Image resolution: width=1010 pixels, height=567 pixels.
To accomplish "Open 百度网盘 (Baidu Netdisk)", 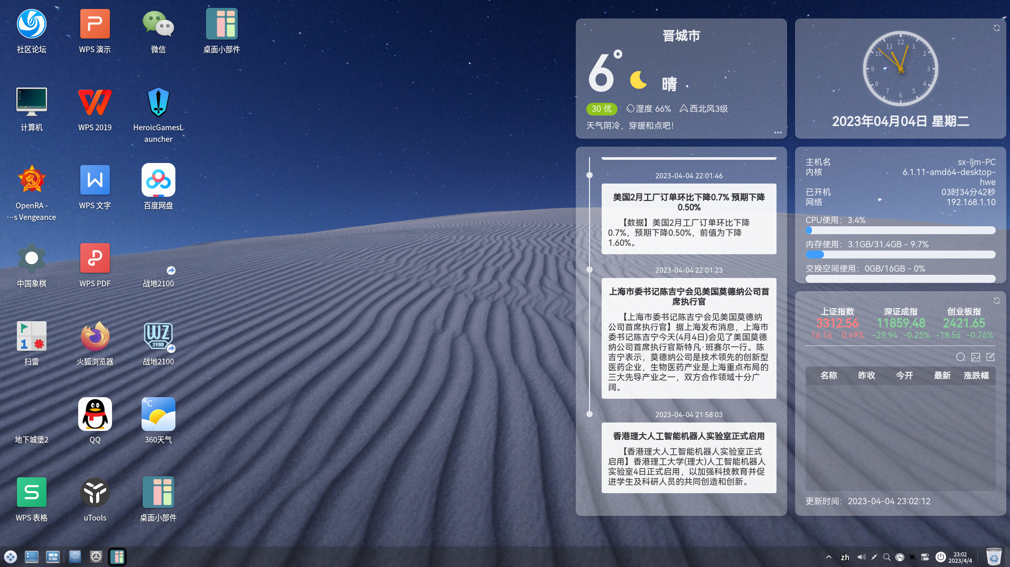I will coord(157,180).
